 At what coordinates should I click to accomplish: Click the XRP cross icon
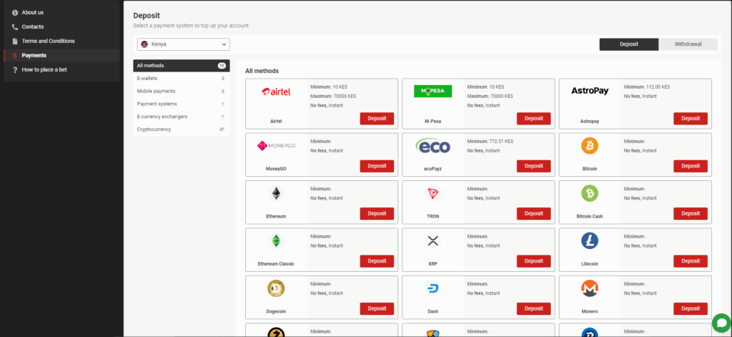tap(432, 241)
